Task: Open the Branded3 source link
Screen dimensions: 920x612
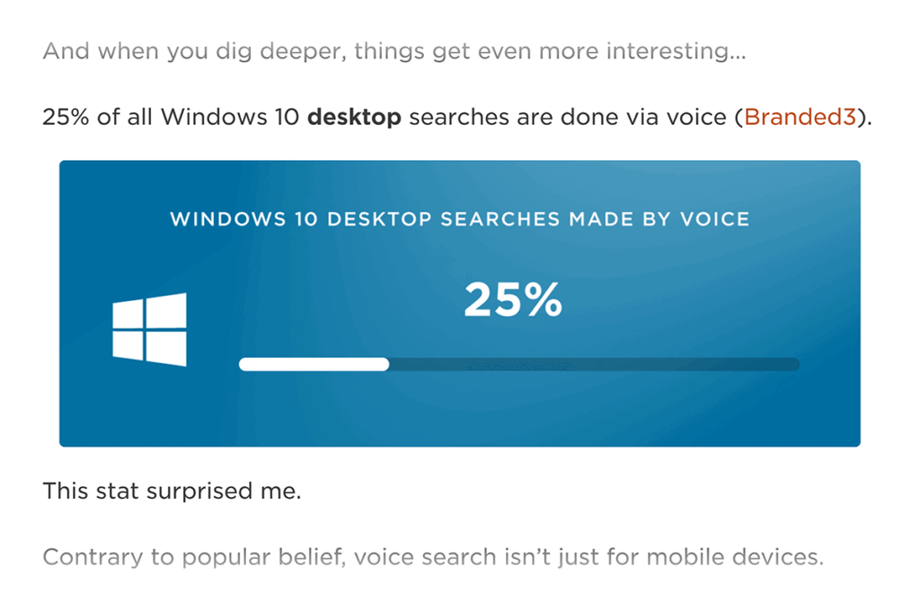Action: 801,118
